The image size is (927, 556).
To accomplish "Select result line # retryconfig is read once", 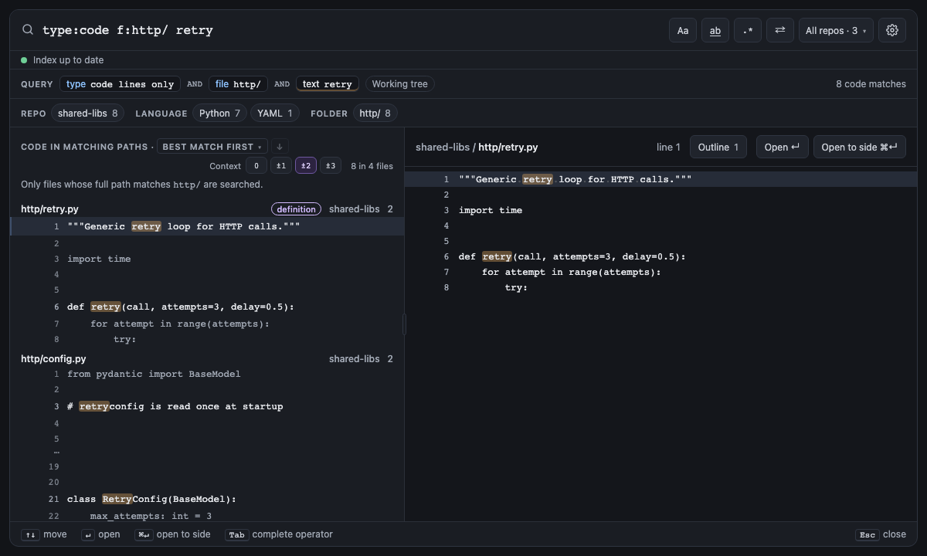I will (207, 406).
